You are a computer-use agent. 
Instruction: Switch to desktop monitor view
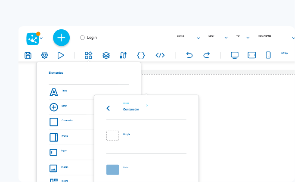pos(235,55)
